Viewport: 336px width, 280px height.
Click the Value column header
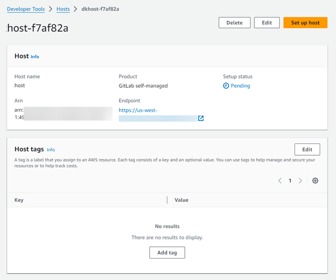182,200
